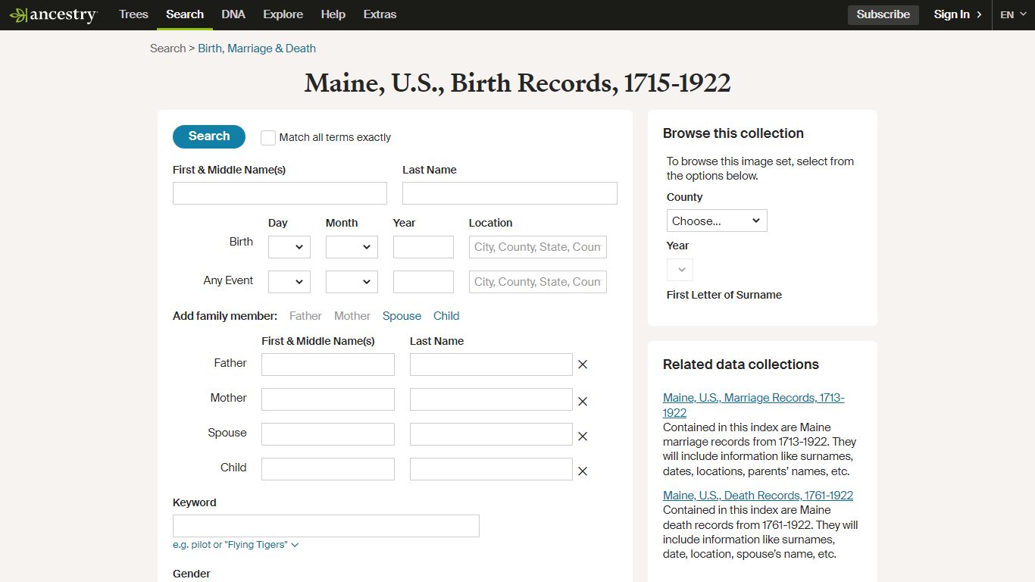Remove the Father family member row
The image size is (1035, 582).
[583, 365]
